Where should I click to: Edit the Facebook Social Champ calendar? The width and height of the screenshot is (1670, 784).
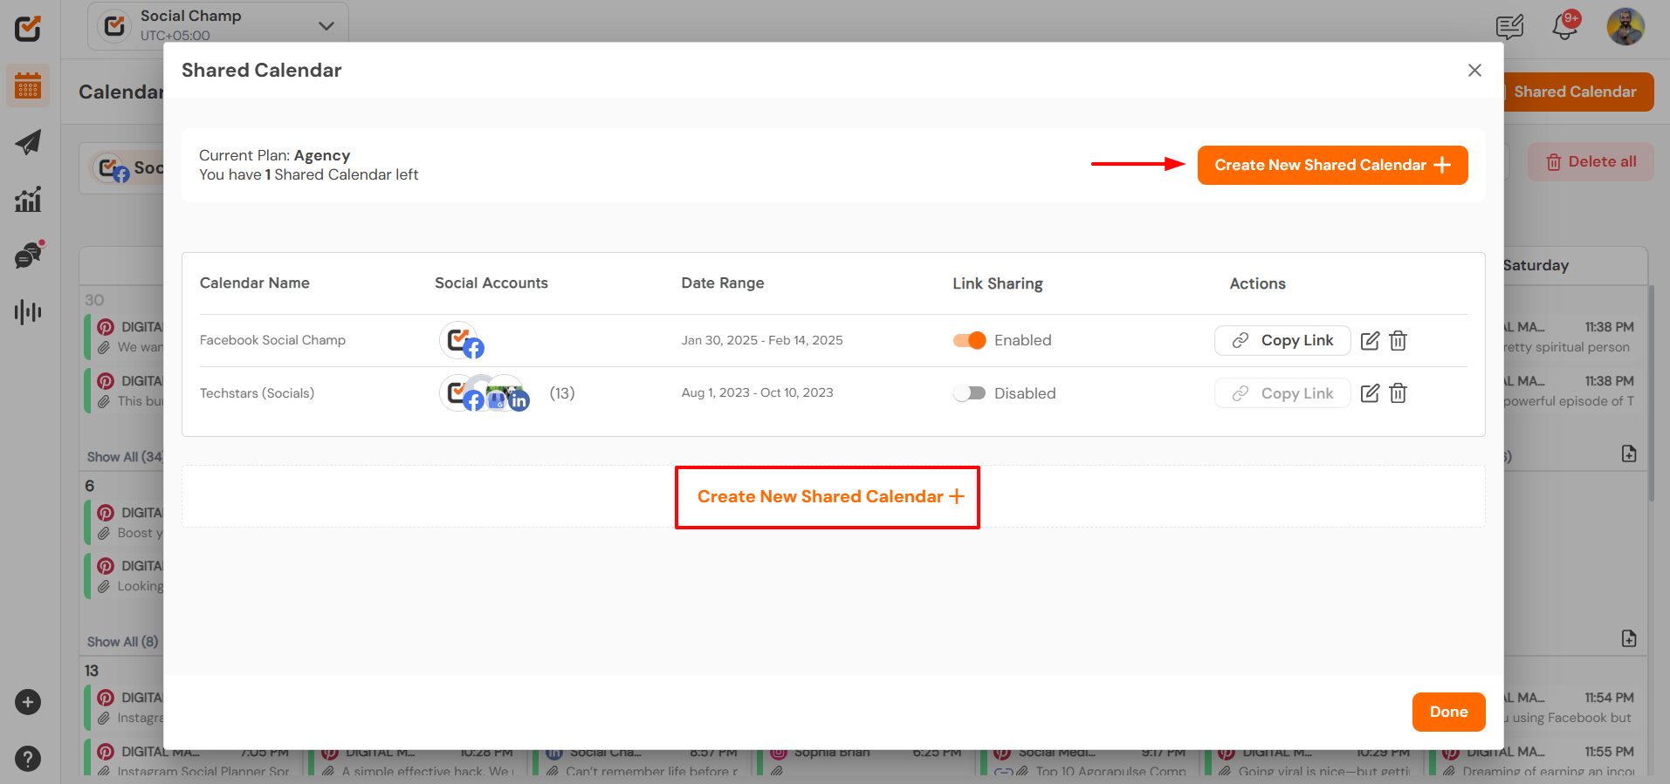tap(1370, 340)
